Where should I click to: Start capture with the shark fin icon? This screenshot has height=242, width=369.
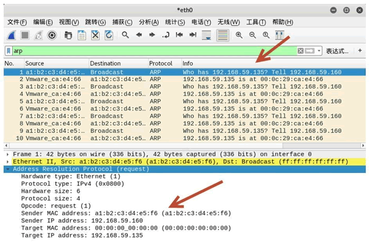(x=11, y=35)
